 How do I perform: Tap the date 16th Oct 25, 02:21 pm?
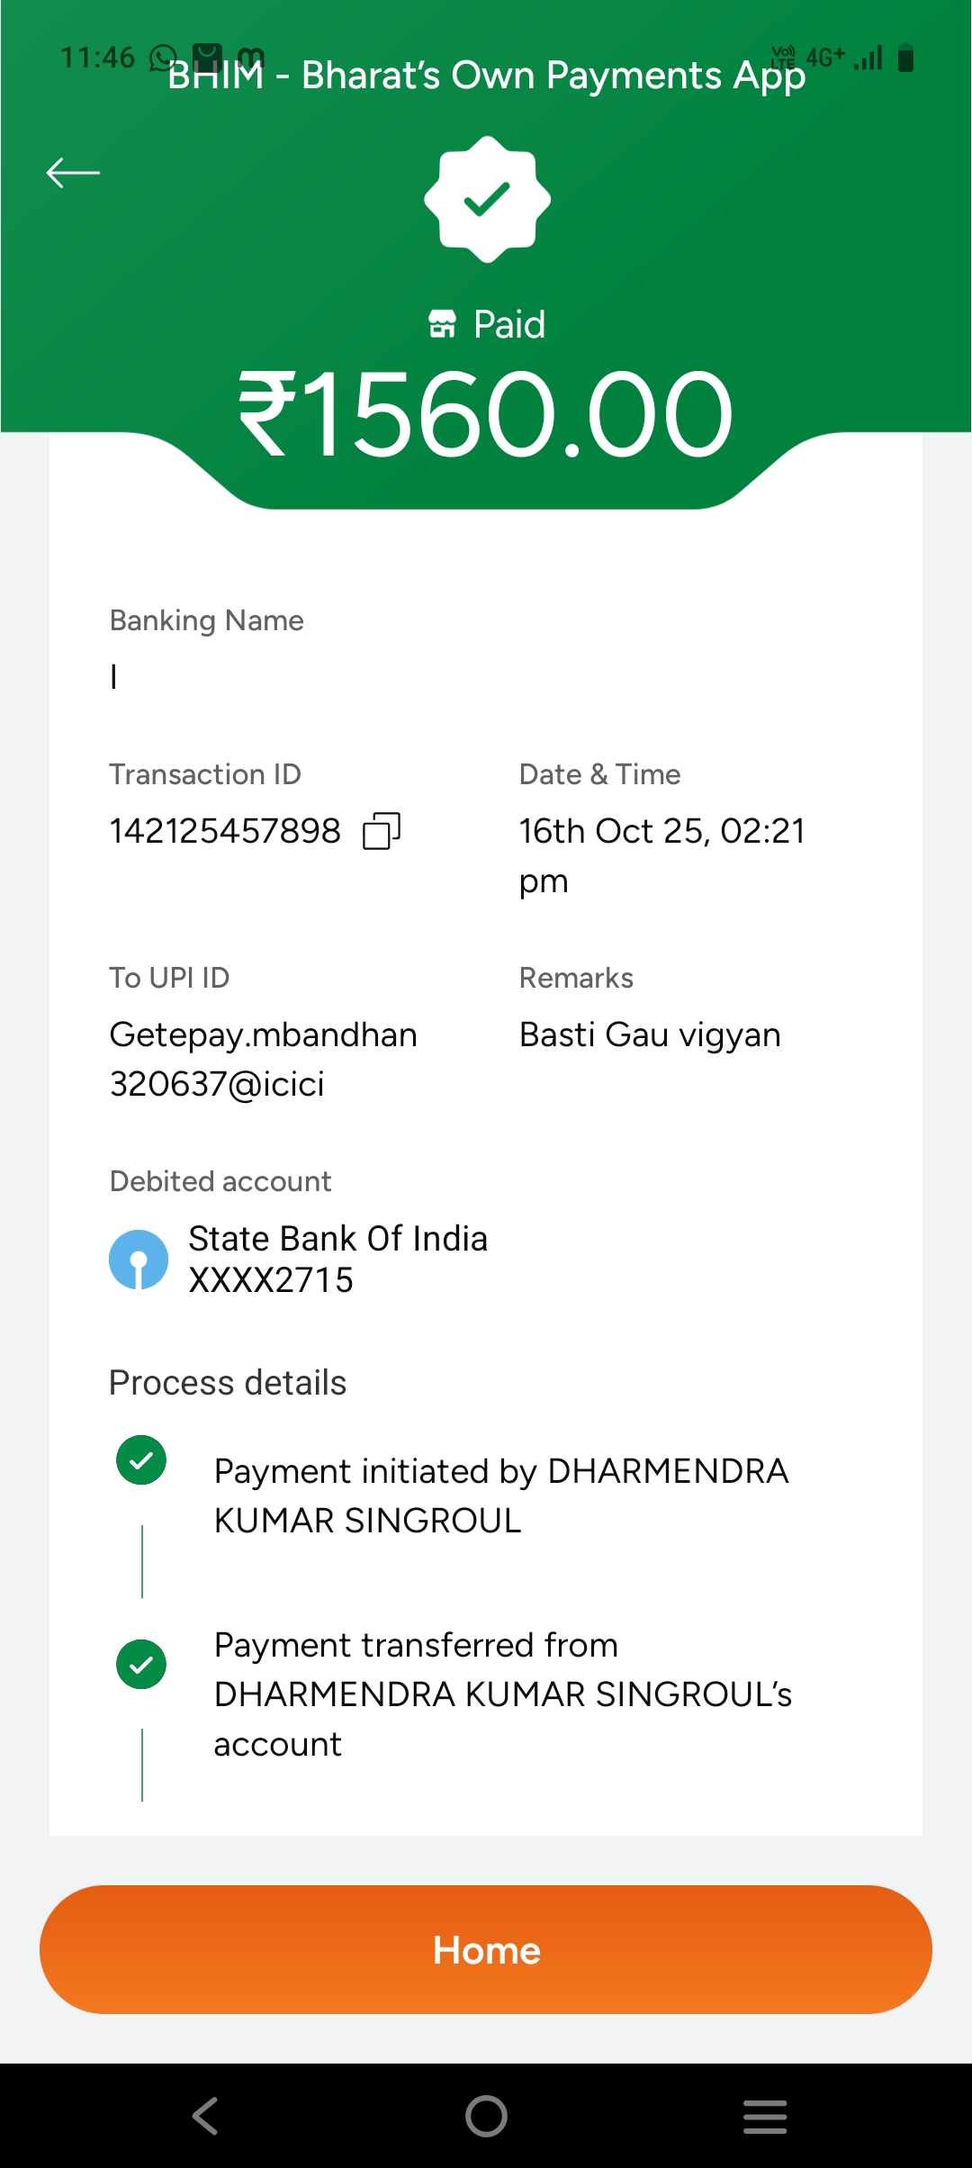point(661,854)
